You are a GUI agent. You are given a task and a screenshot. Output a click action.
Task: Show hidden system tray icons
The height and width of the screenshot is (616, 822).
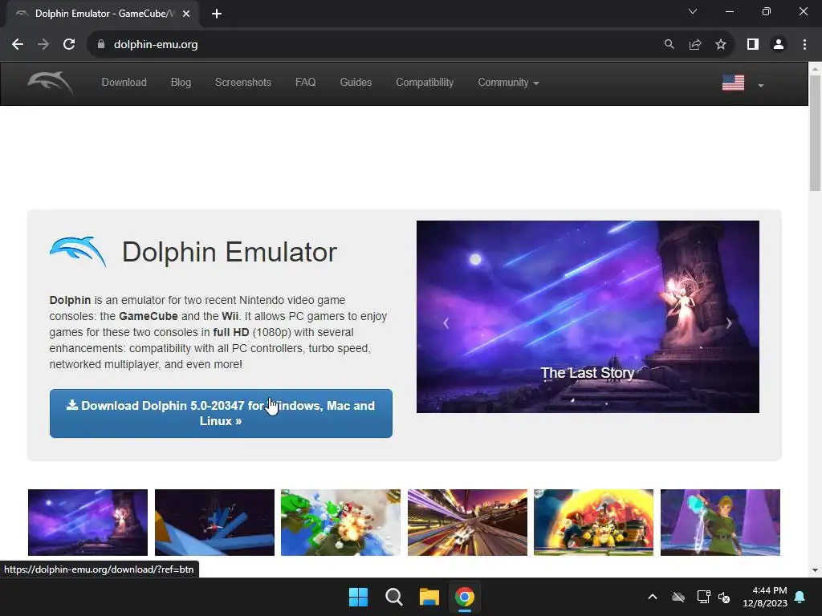click(653, 597)
